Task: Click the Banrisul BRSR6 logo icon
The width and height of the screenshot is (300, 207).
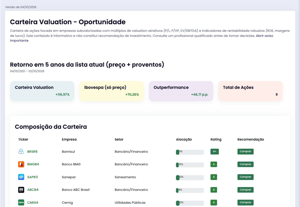Action: tap(21, 152)
